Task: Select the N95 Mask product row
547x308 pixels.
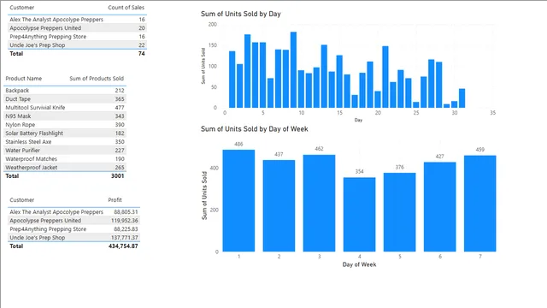Action: (65, 116)
